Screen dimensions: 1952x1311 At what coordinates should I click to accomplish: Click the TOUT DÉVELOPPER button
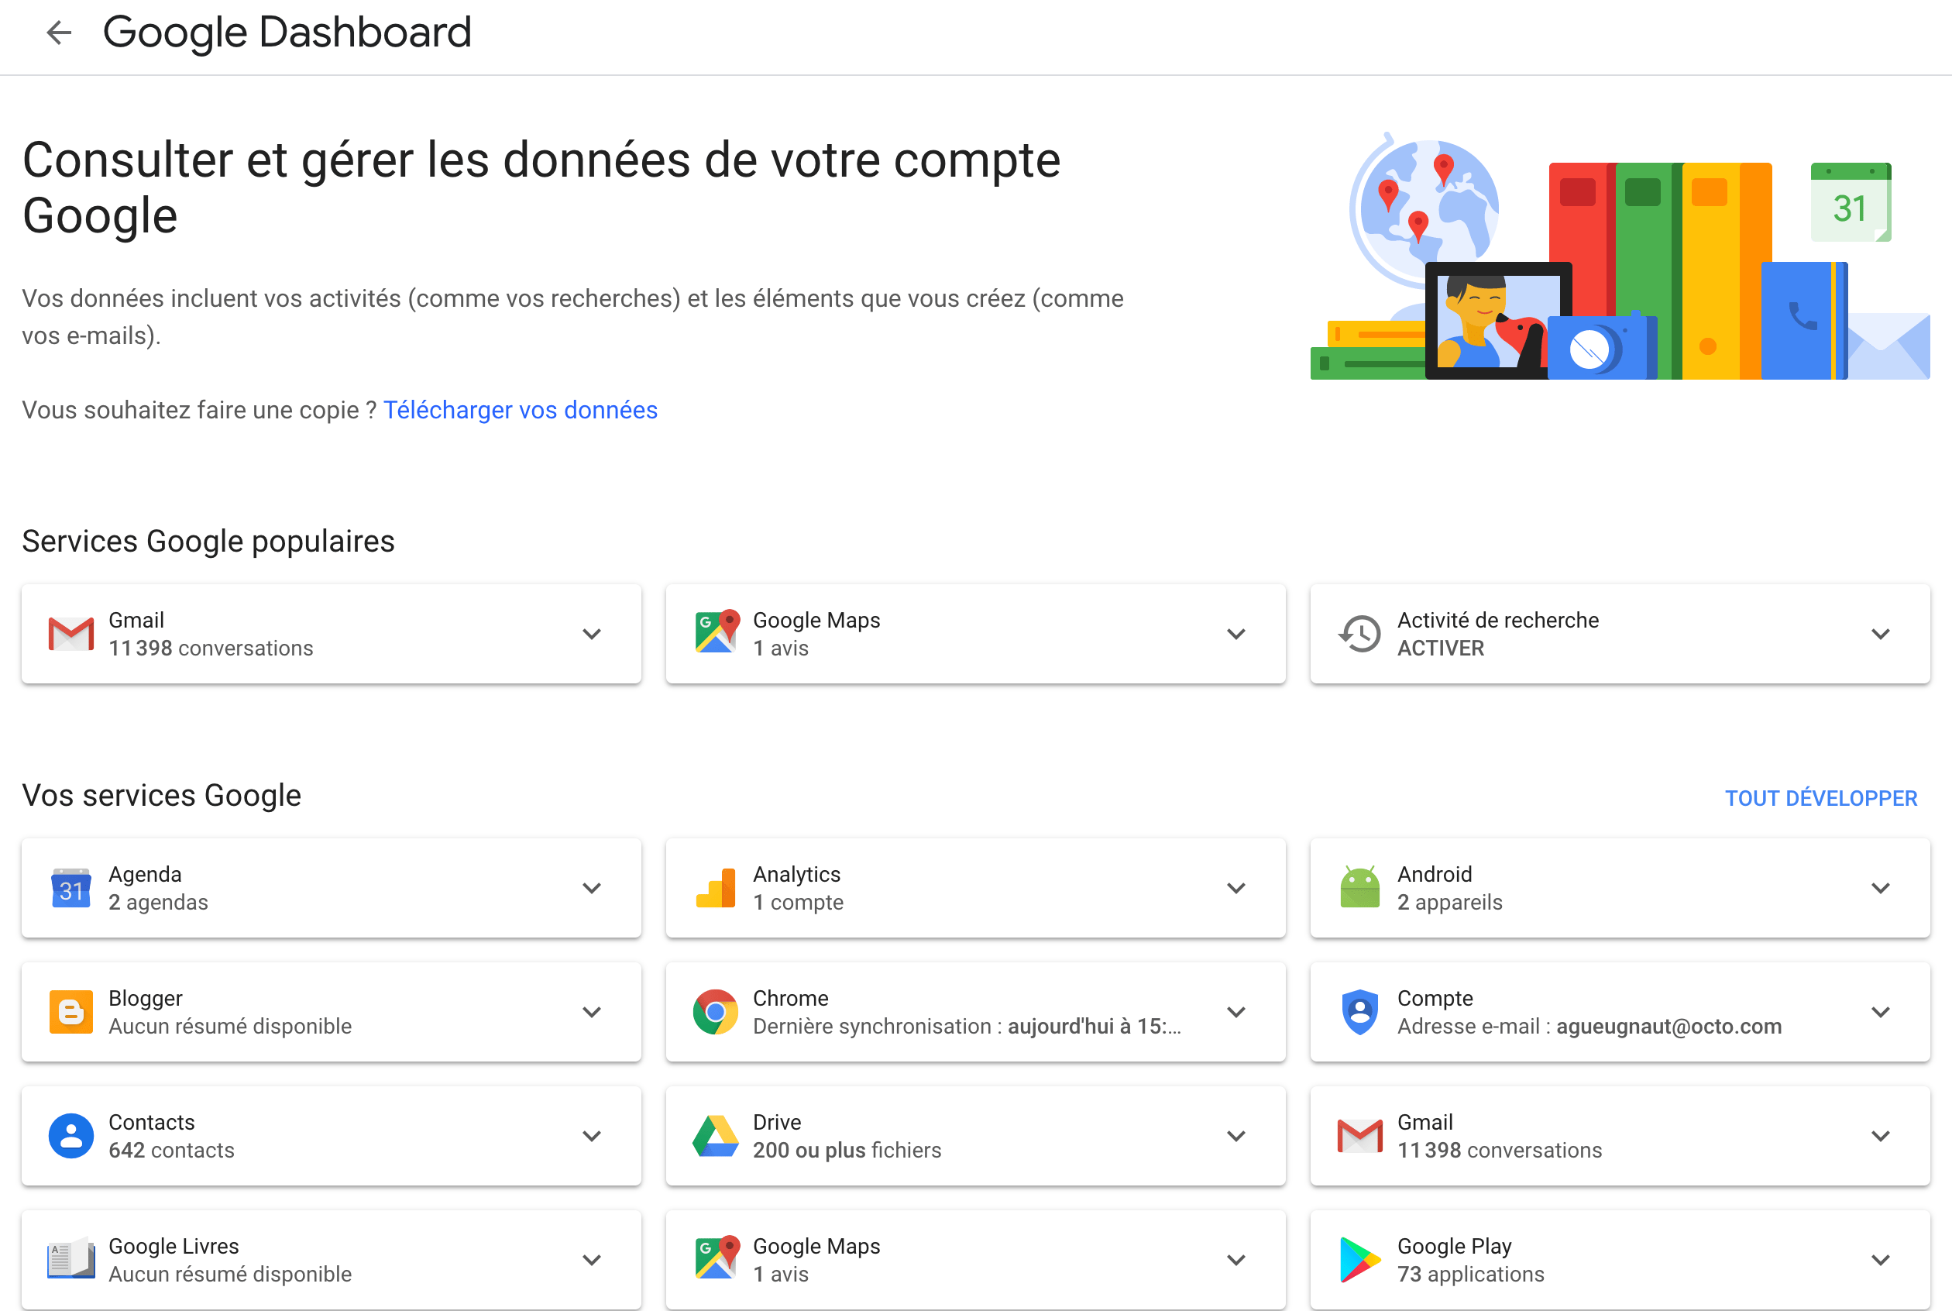pos(1821,797)
